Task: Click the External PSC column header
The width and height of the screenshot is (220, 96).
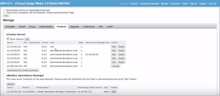Action: pos(34,42)
